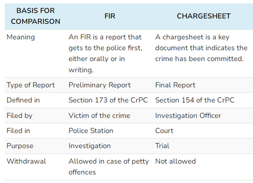Click the BASIS FOR COMPARISON header
The image size is (253, 183).
[36, 16]
